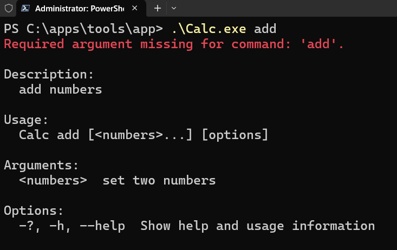The height and width of the screenshot is (250, 397).
Task: Click the Arguments: heading
Action: pyautogui.click(x=41, y=165)
